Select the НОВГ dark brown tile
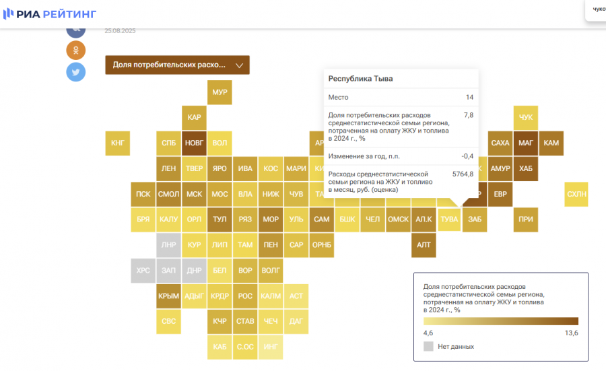The width and height of the screenshot is (606, 371). 194,143
